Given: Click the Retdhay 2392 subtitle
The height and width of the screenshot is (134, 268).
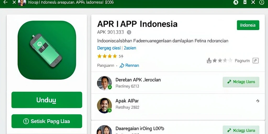Looking at the screenshot, I should 127,107.
